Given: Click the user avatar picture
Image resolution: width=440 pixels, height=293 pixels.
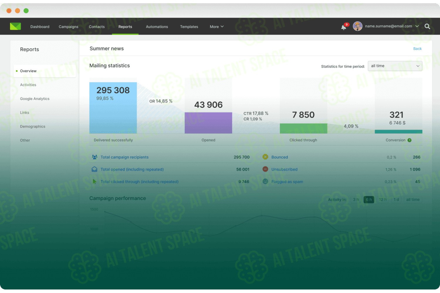Looking at the screenshot, I should point(358,26).
